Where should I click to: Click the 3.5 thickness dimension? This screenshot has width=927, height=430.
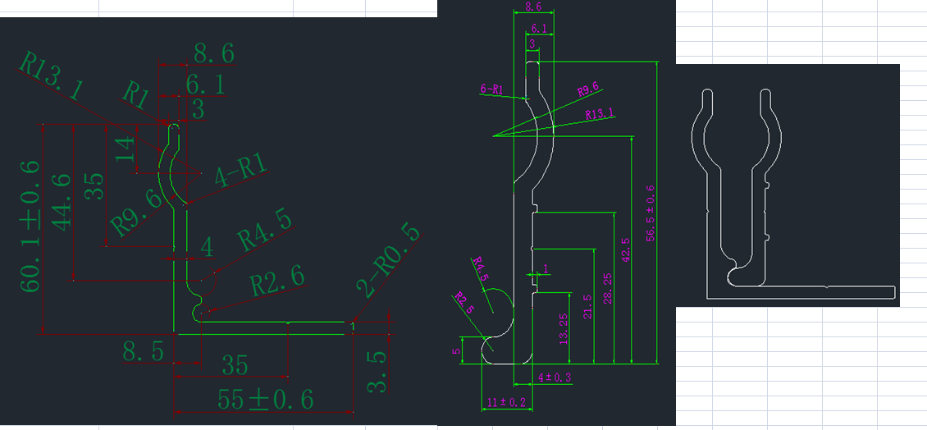378,373
